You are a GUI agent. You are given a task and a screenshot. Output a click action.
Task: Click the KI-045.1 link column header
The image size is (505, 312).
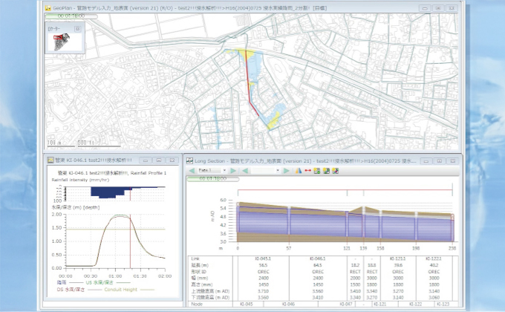point(261,259)
